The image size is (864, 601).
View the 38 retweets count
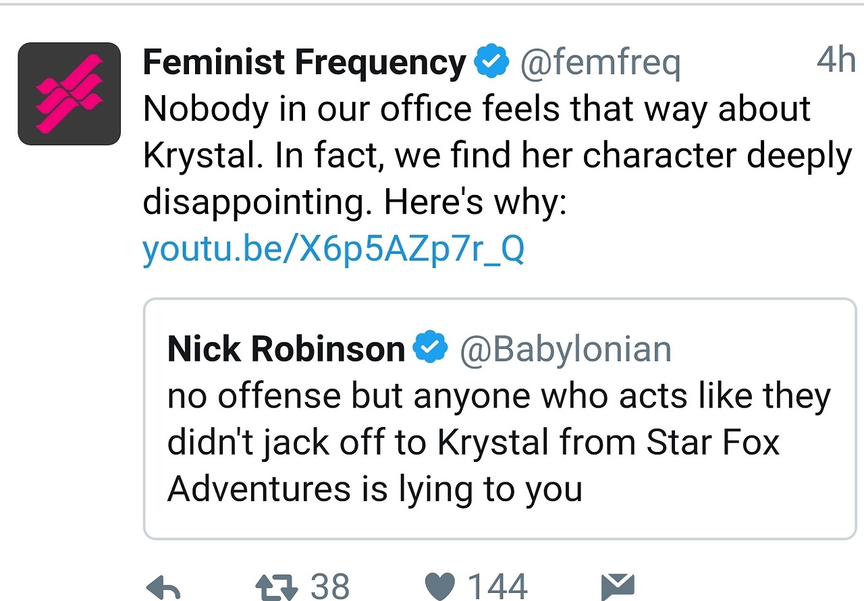point(329,587)
